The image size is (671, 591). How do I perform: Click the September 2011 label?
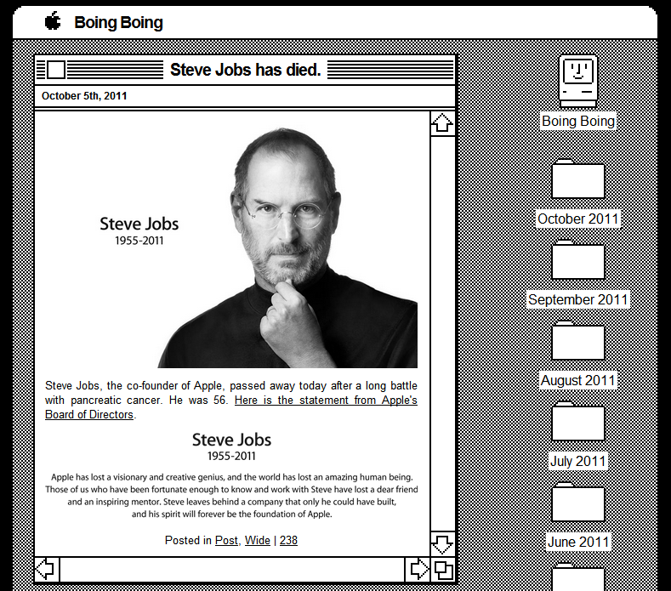(578, 299)
